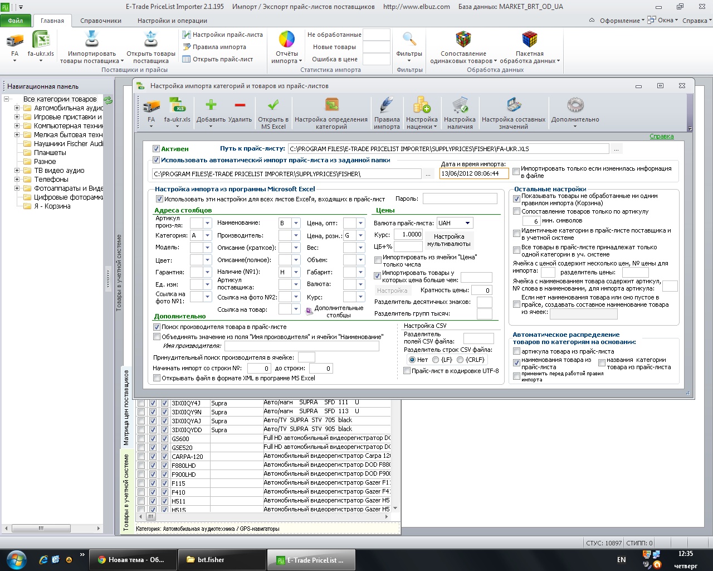Open the retail price column dropdown

tap(360, 235)
